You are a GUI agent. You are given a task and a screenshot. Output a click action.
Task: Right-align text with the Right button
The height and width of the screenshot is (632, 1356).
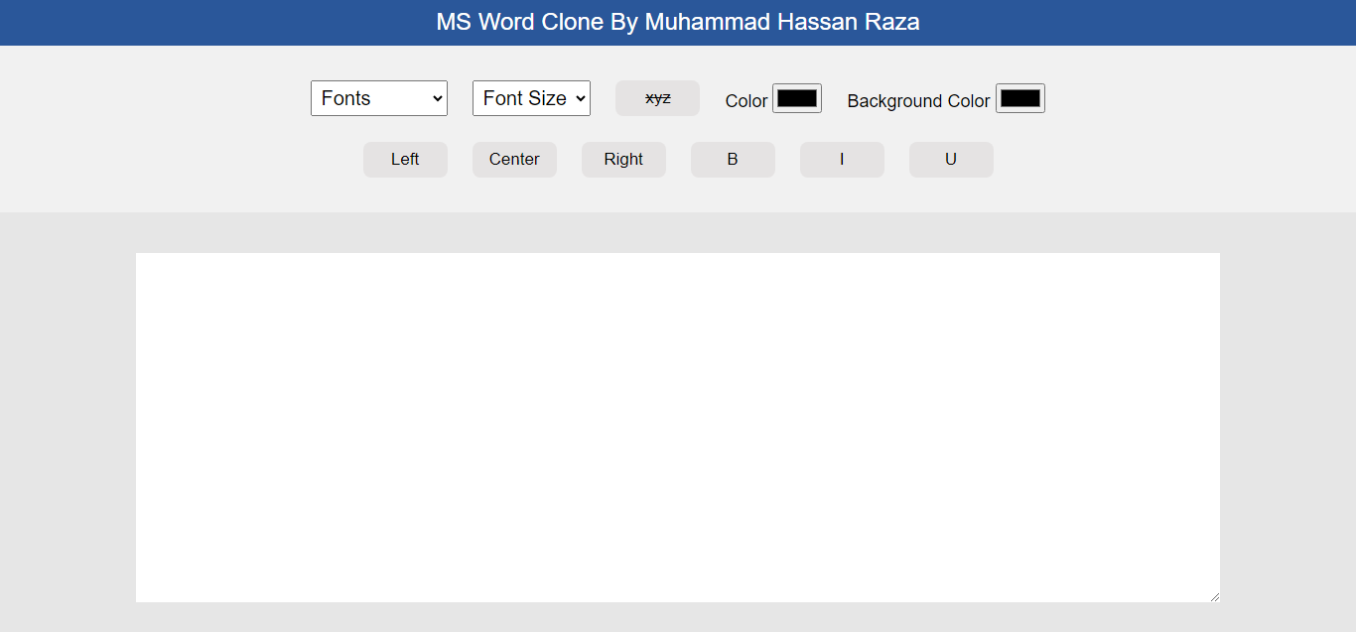point(623,159)
